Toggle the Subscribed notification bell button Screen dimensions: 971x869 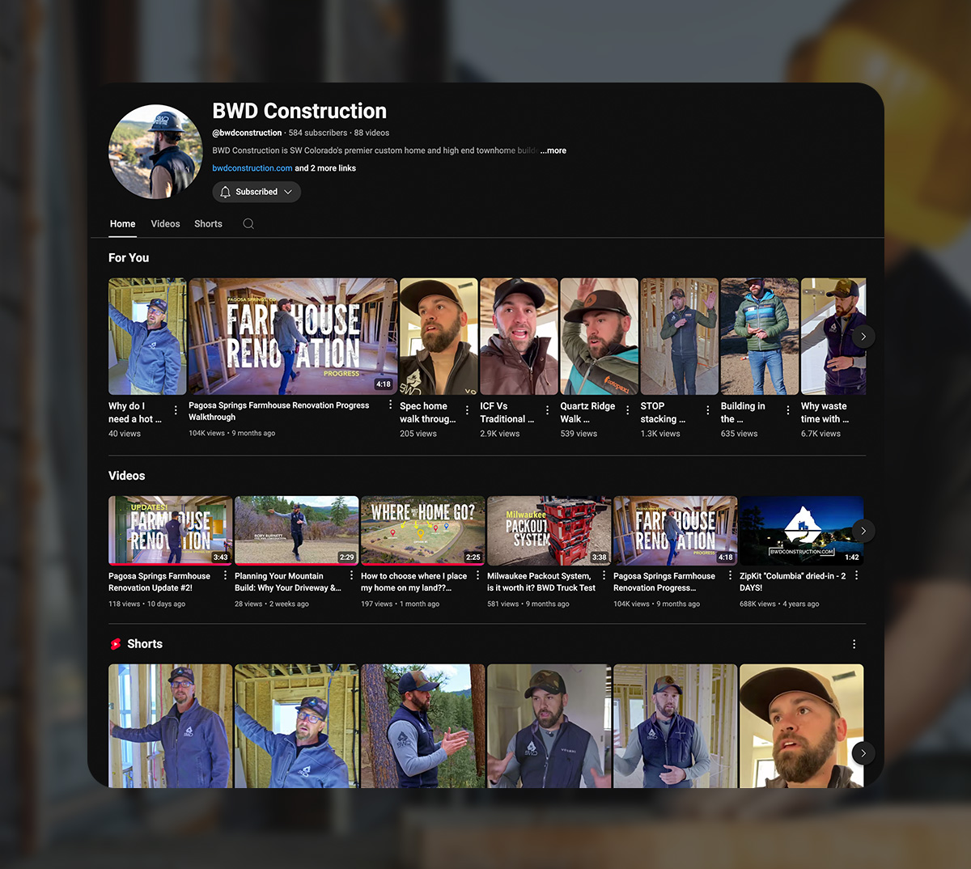pyautogui.click(x=257, y=192)
